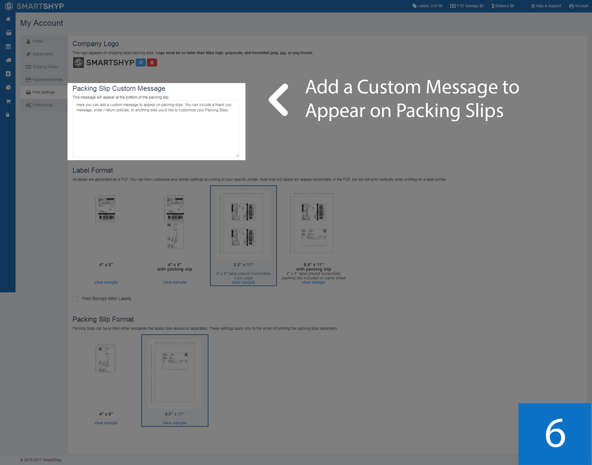
Task: Open the pie chart reports icon
Action: (x=8, y=88)
